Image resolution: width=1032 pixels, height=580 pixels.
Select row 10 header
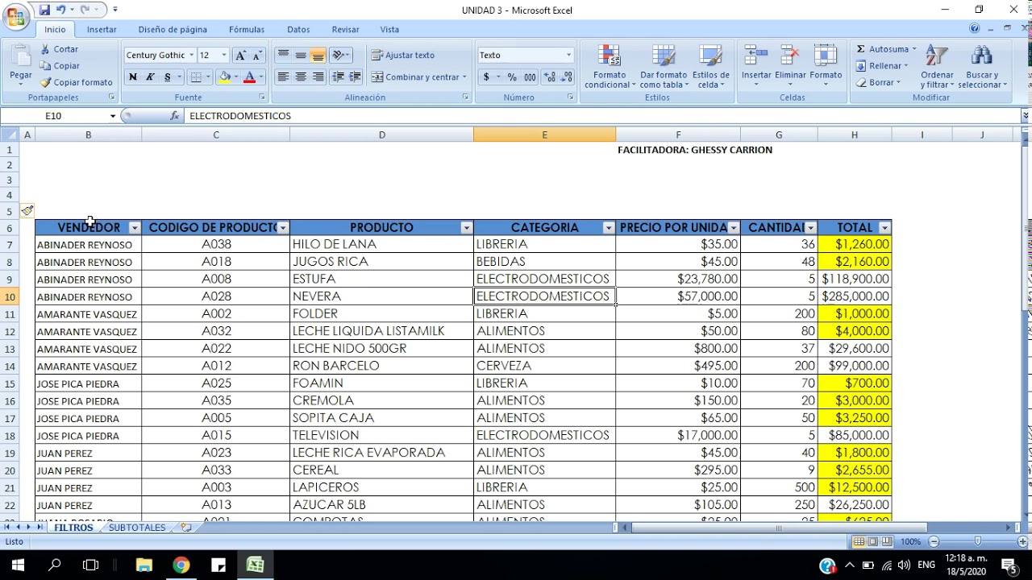(x=10, y=296)
